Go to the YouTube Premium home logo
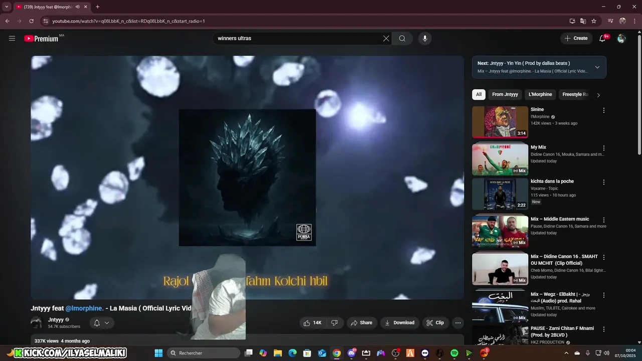Screen dimensions: 642x361 click(x=41, y=39)
